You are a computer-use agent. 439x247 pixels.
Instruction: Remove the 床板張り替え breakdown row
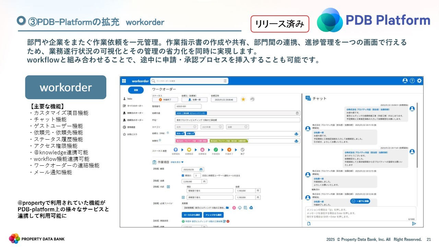(183, 198)
